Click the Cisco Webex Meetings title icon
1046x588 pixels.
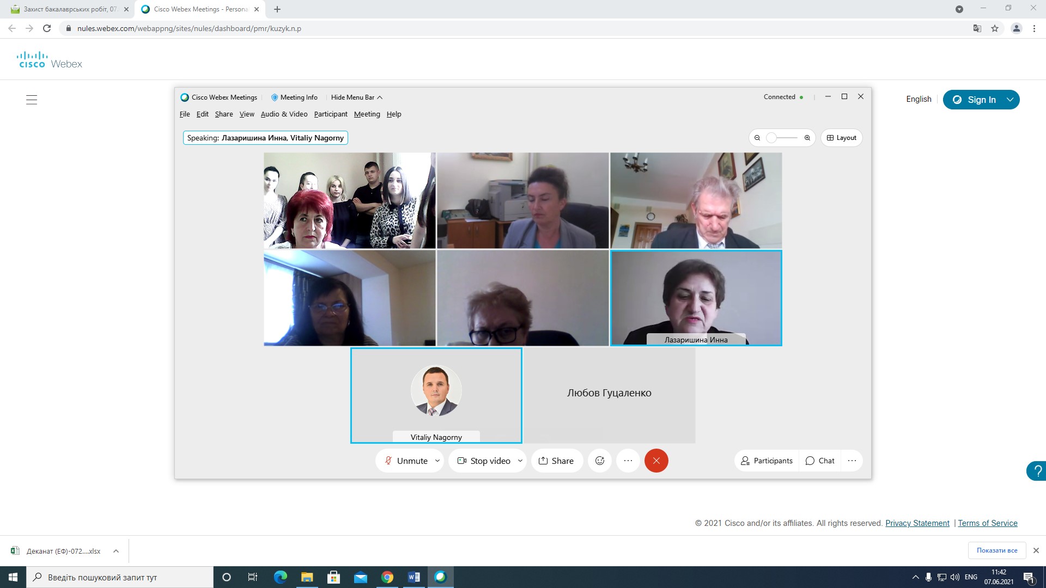[185, 97]
